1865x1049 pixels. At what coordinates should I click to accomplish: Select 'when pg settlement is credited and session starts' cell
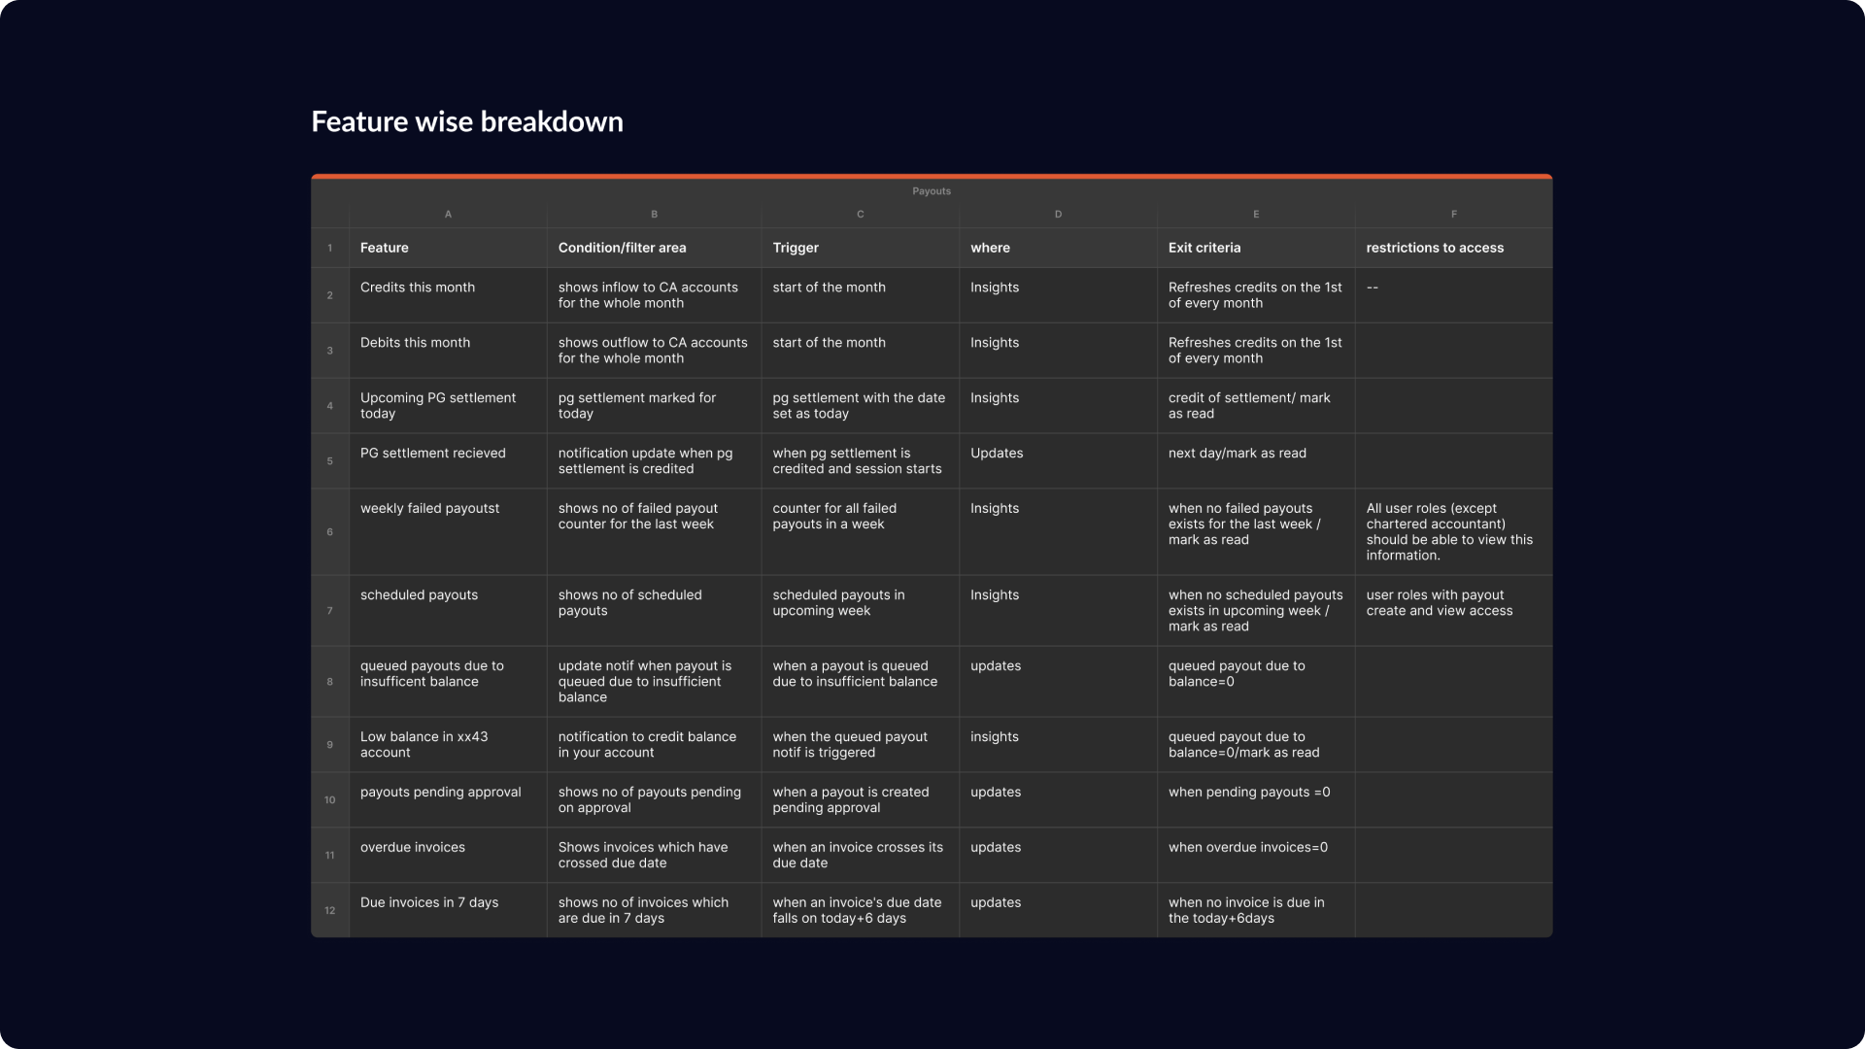860,461
